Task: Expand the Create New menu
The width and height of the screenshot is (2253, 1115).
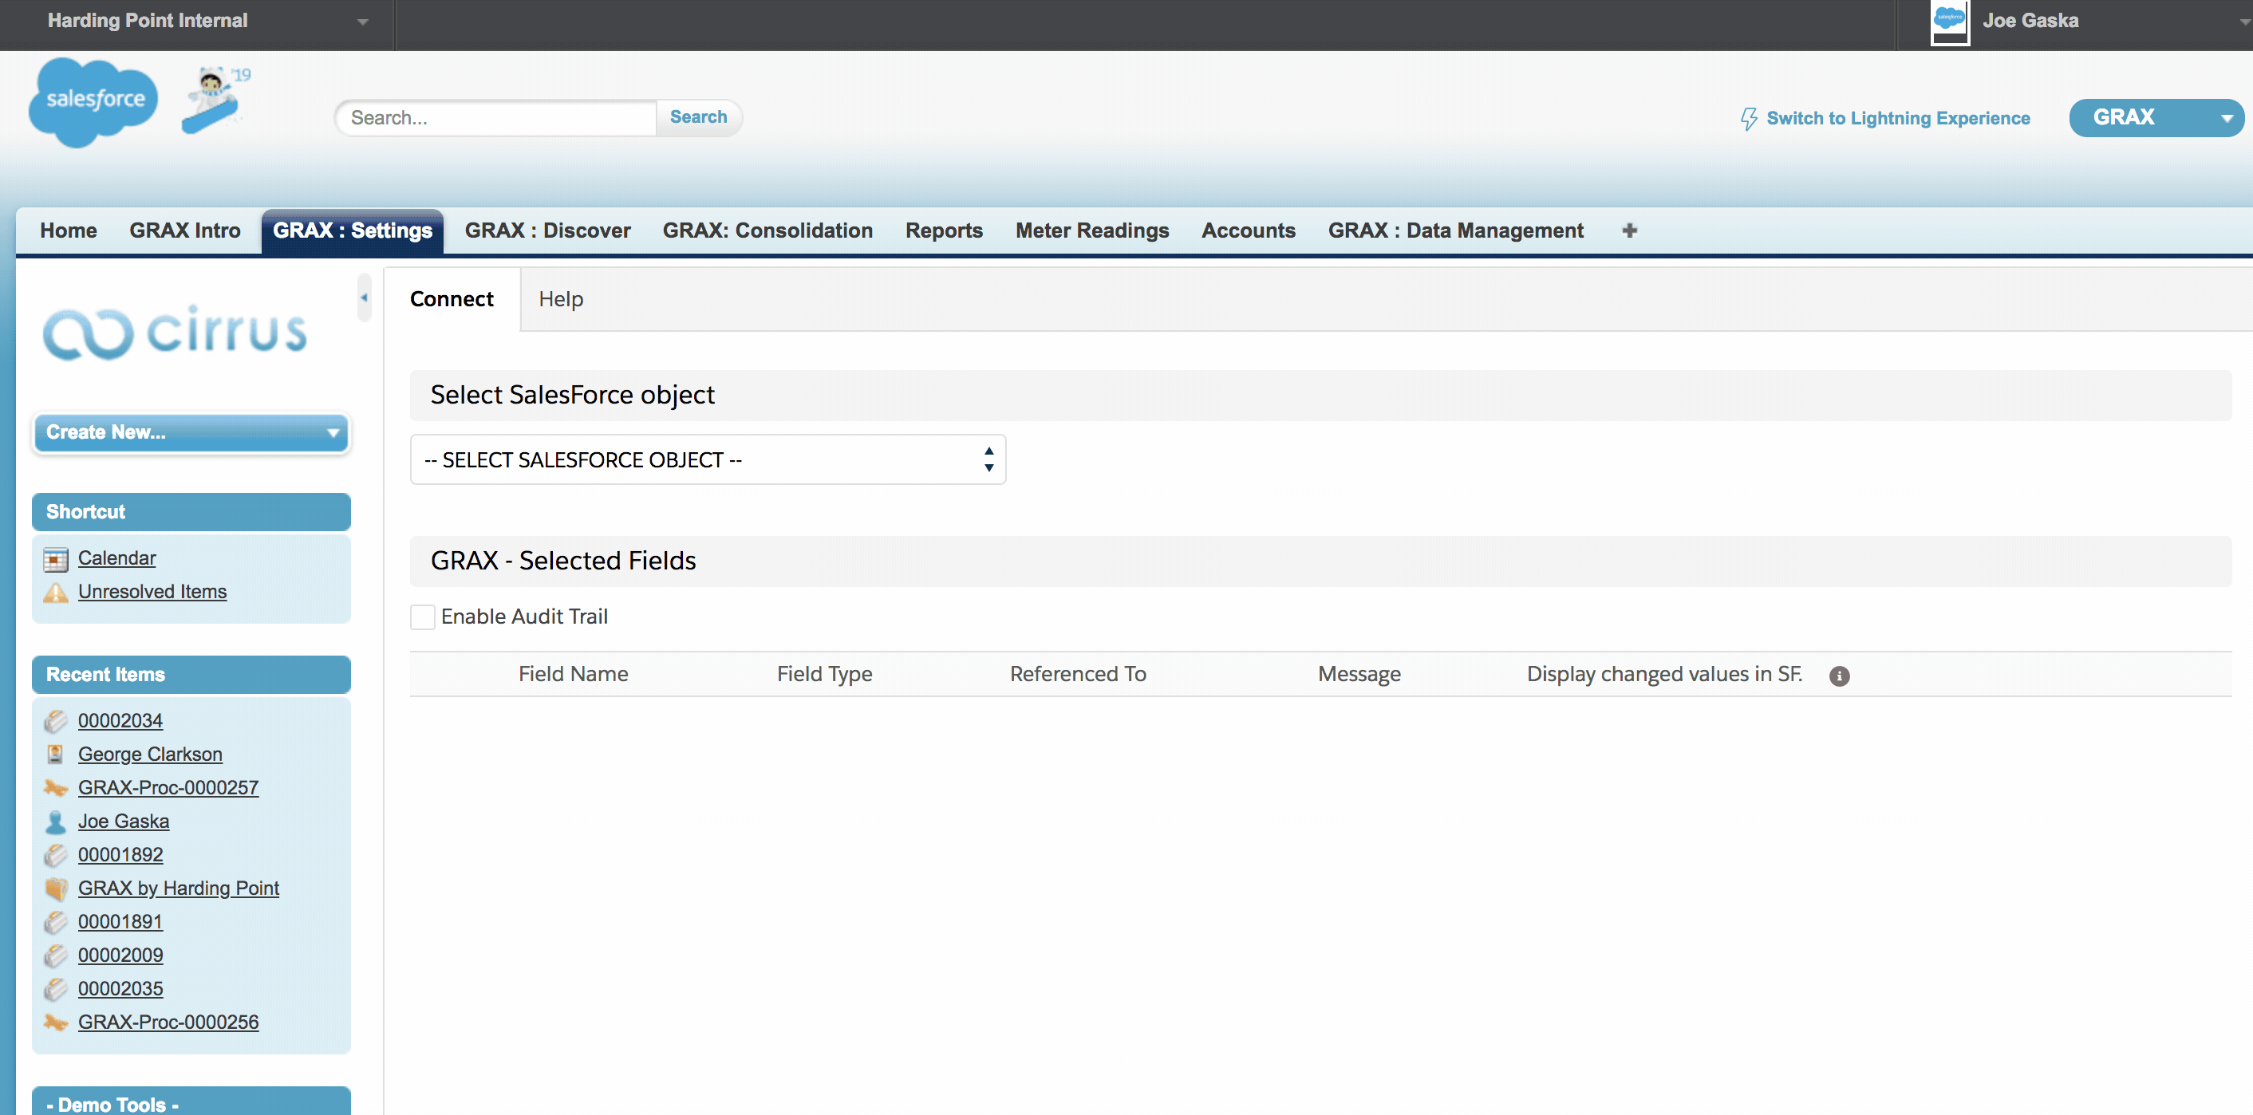Action: click(x=191, y=432)
